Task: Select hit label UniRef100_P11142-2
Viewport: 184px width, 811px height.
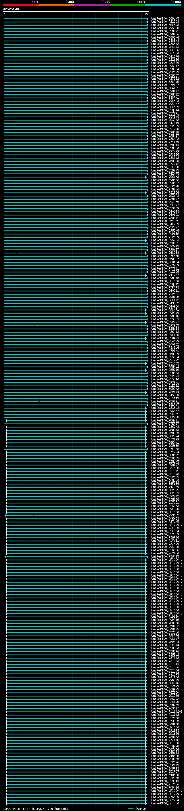Action: (x=167, y=712)
